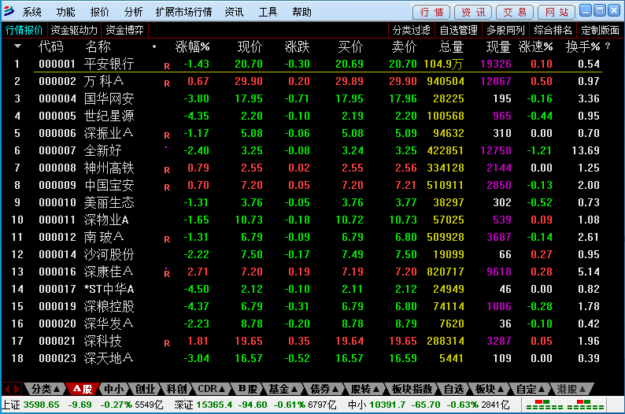Viewport: 625px width, 414px height.
Task: Open the 帮助 menu
Action: pos(301,12)
